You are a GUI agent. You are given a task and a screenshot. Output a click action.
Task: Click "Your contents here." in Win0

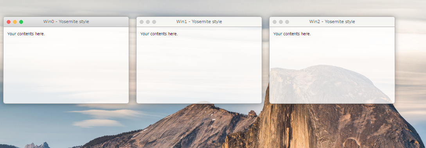click(26, 34)
